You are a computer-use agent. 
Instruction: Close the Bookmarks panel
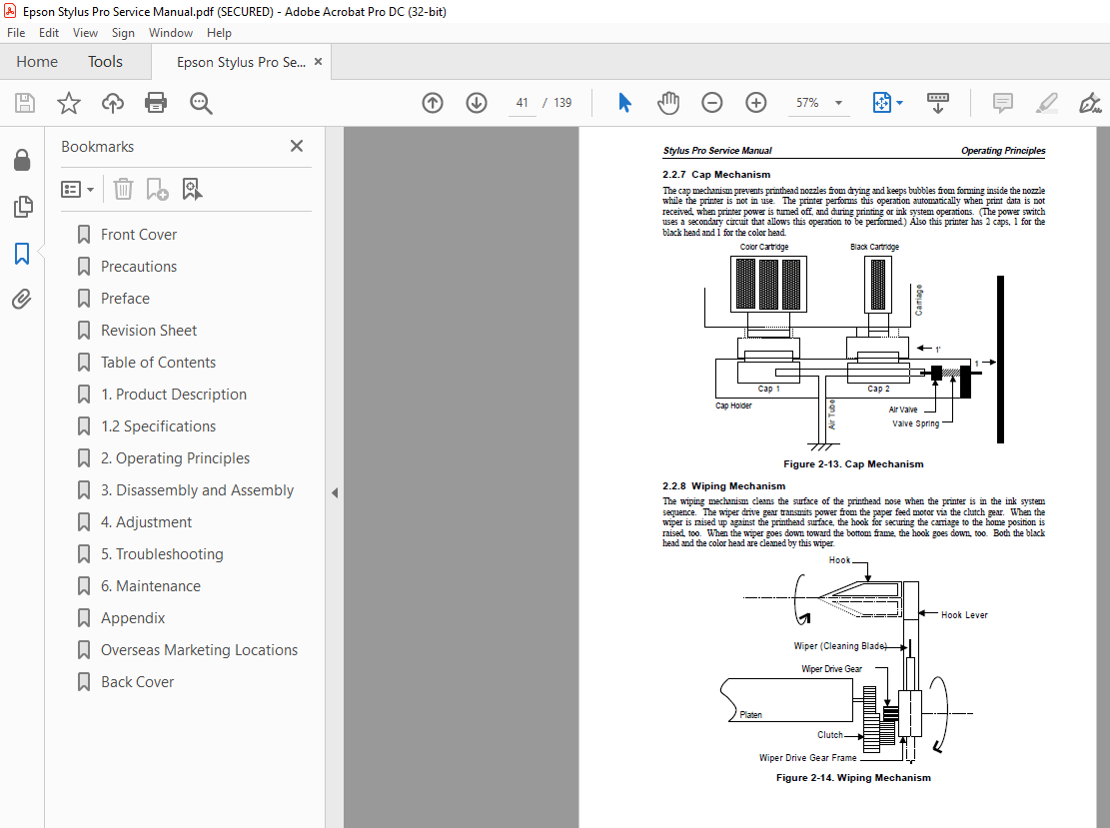(x=297, y=146)
